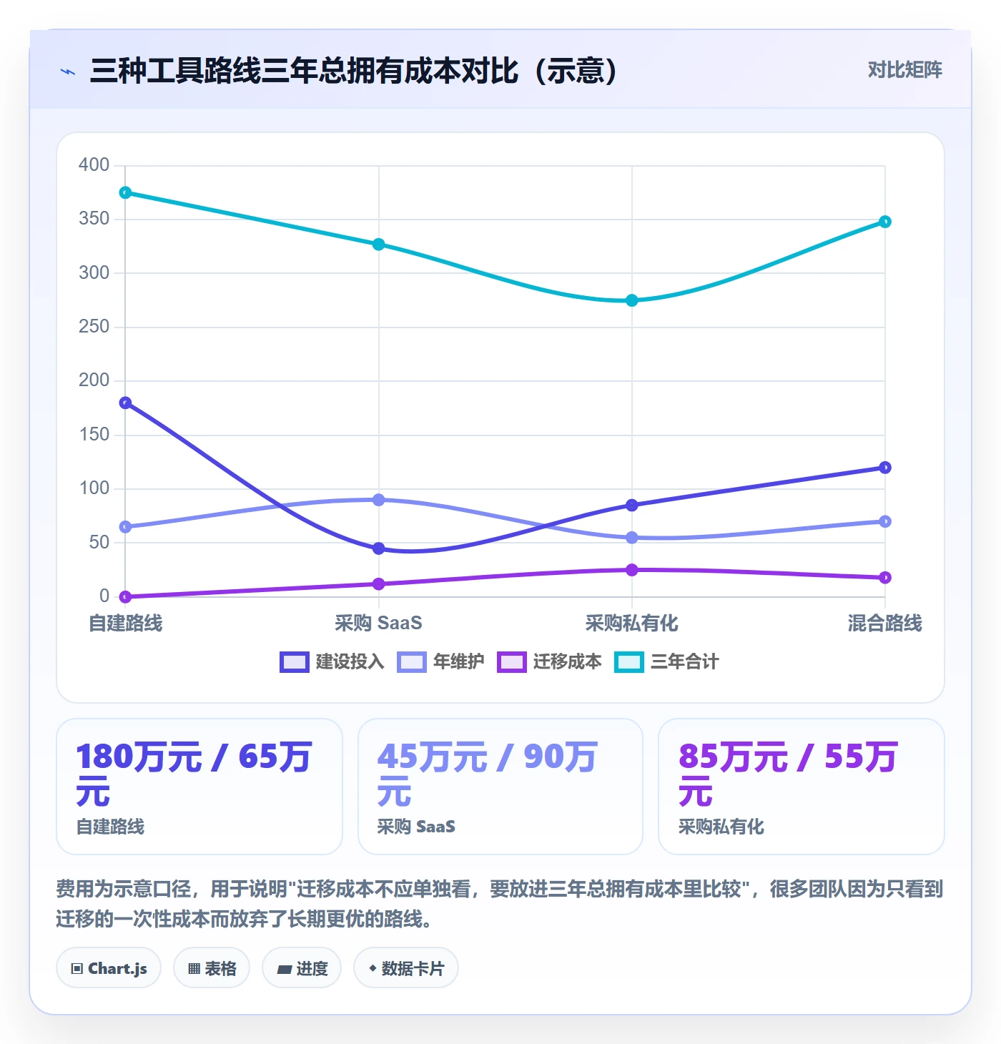Open the 采购私有化 data card
1001x1044 pixels.
tap(802, 787)
